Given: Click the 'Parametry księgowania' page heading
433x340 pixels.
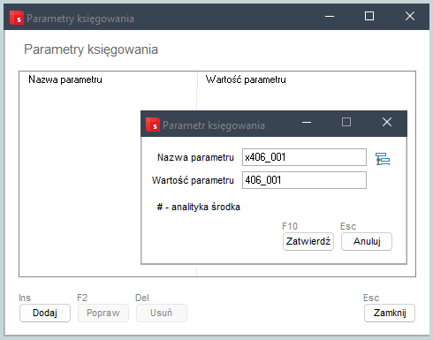Looking at the screenshot, I should pyautogui.click(x=91, y=49).
